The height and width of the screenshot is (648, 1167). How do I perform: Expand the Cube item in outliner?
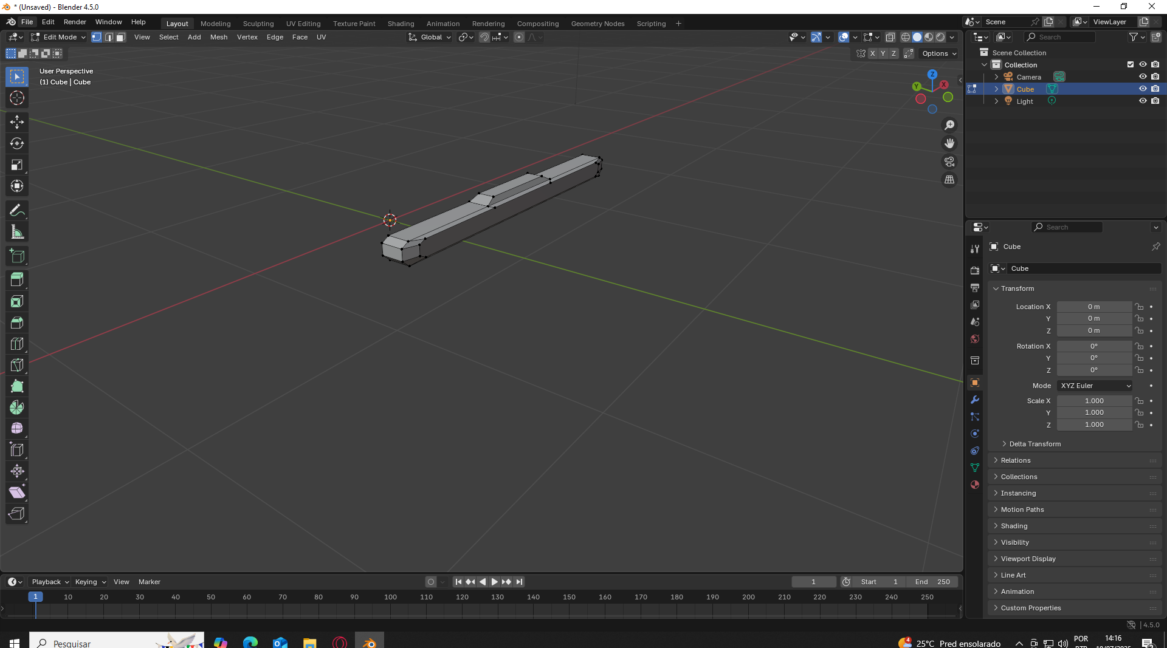[x=996, y=89]
